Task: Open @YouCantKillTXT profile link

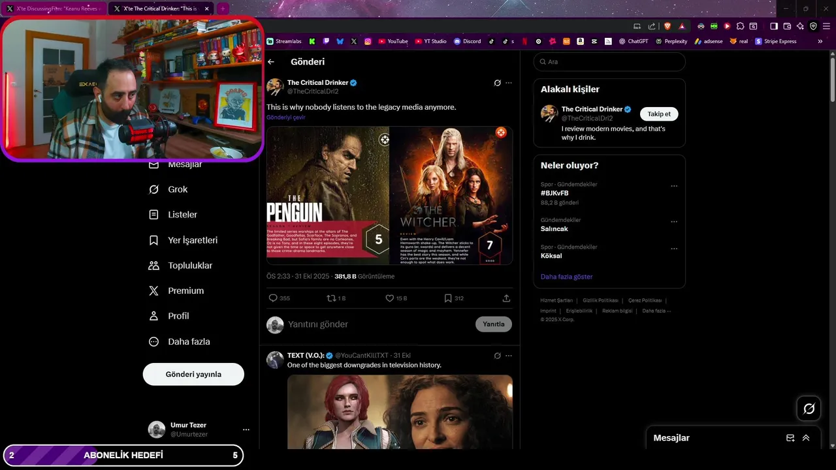Action: [x=362, y=356]
